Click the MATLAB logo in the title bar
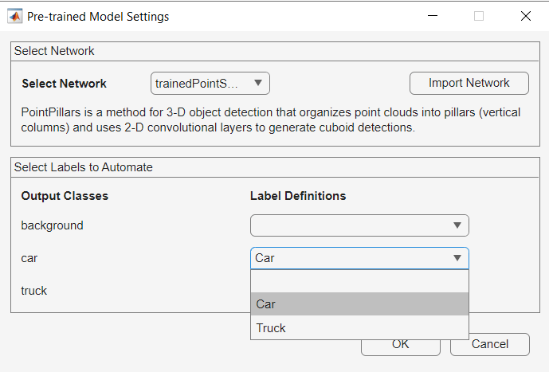The width and height of the screenshot is (549, 372). tap(14, 16)
